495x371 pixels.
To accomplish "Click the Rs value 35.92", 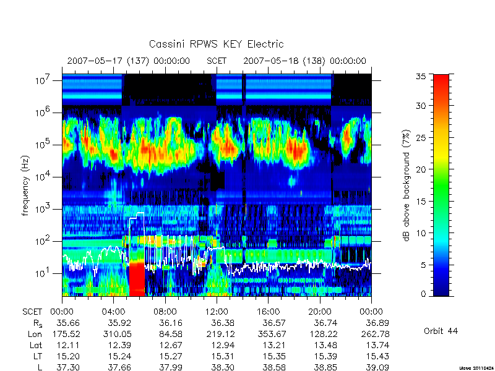I will (x=119, y=323).
